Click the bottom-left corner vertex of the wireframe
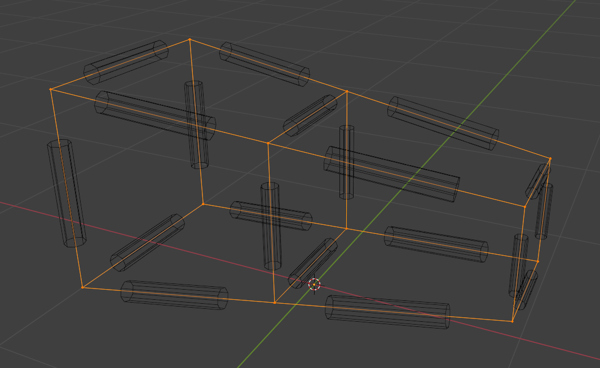The height and width of the screenshot is (368, 600). click(82, 287)
